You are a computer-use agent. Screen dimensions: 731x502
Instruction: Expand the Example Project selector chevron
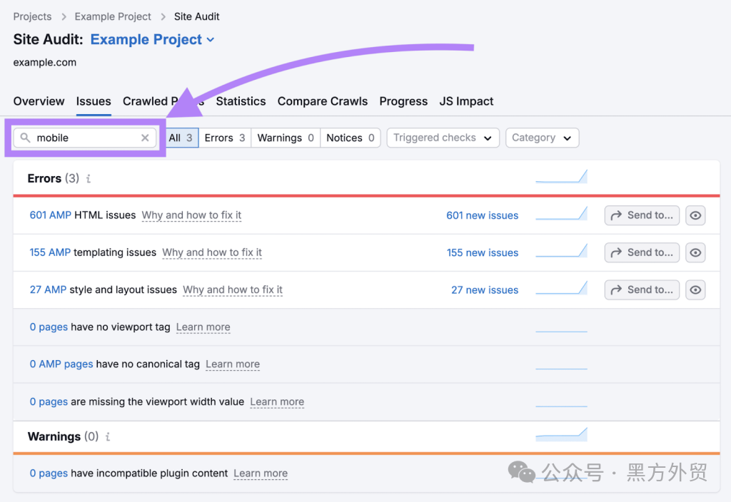[211, 40]
